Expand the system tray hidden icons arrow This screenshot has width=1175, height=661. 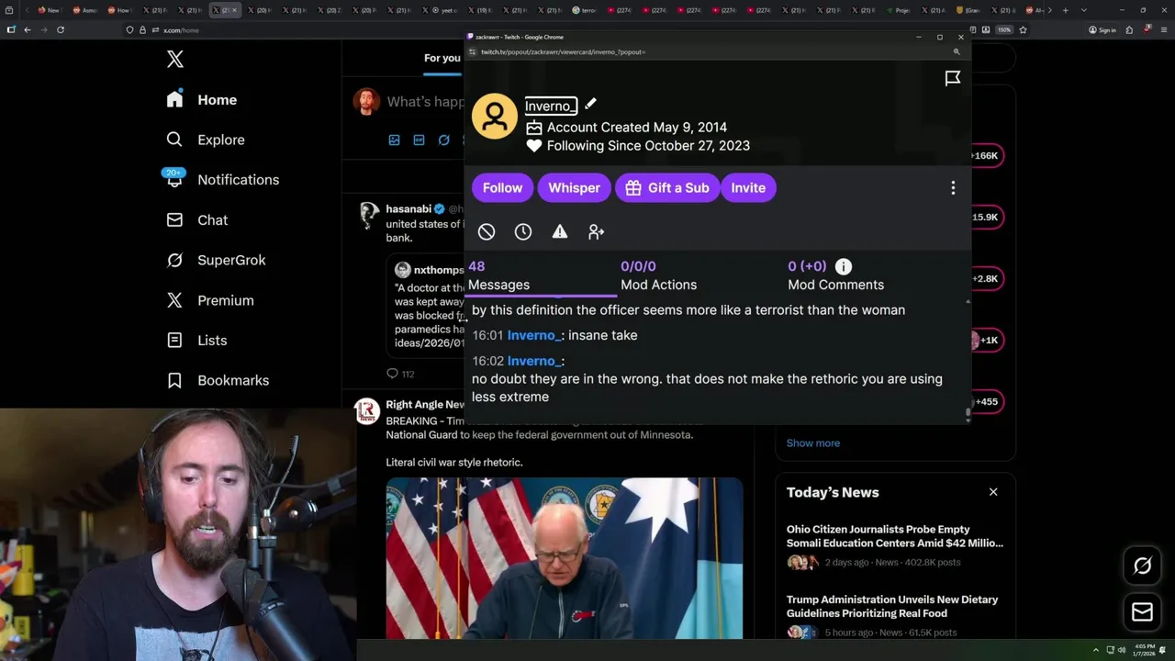coord(1095,650)
